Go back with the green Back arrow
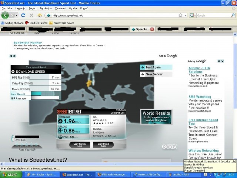The height and width of the screenshot is (178, 237). (5, 15)
